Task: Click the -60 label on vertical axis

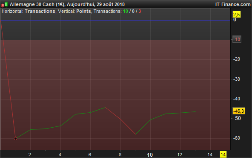Action: (237, 138)
